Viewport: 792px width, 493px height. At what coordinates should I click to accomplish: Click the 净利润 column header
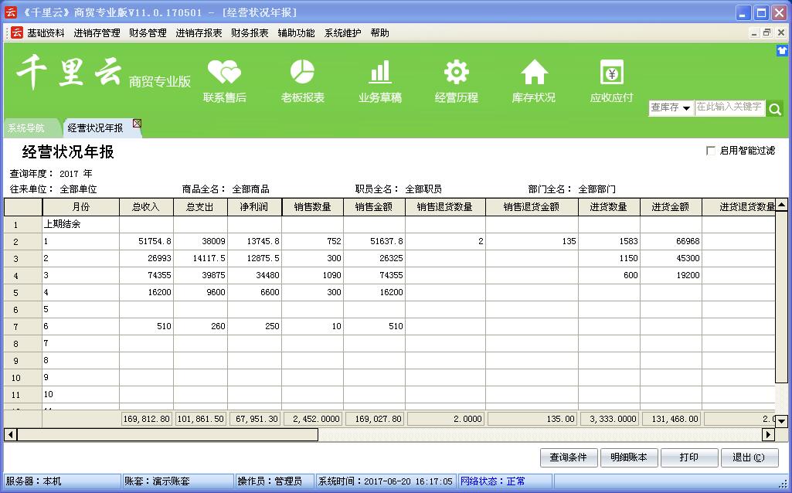[x=254, y=207]
